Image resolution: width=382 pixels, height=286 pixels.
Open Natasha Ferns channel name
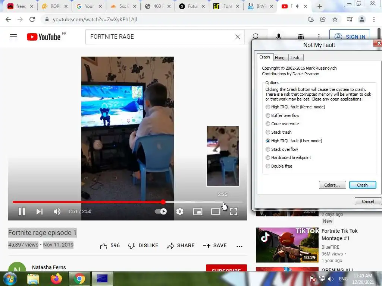[49, 267]
